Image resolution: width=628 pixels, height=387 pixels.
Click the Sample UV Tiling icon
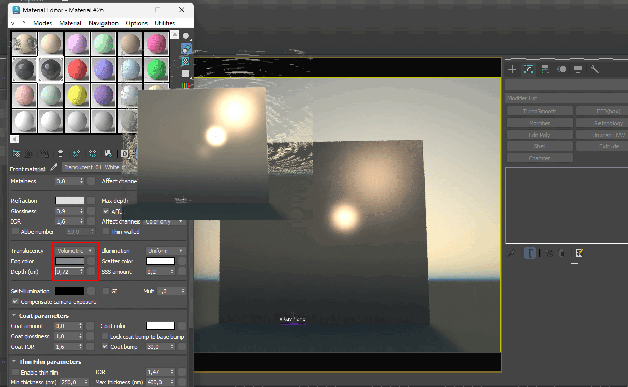click(186, 73)
